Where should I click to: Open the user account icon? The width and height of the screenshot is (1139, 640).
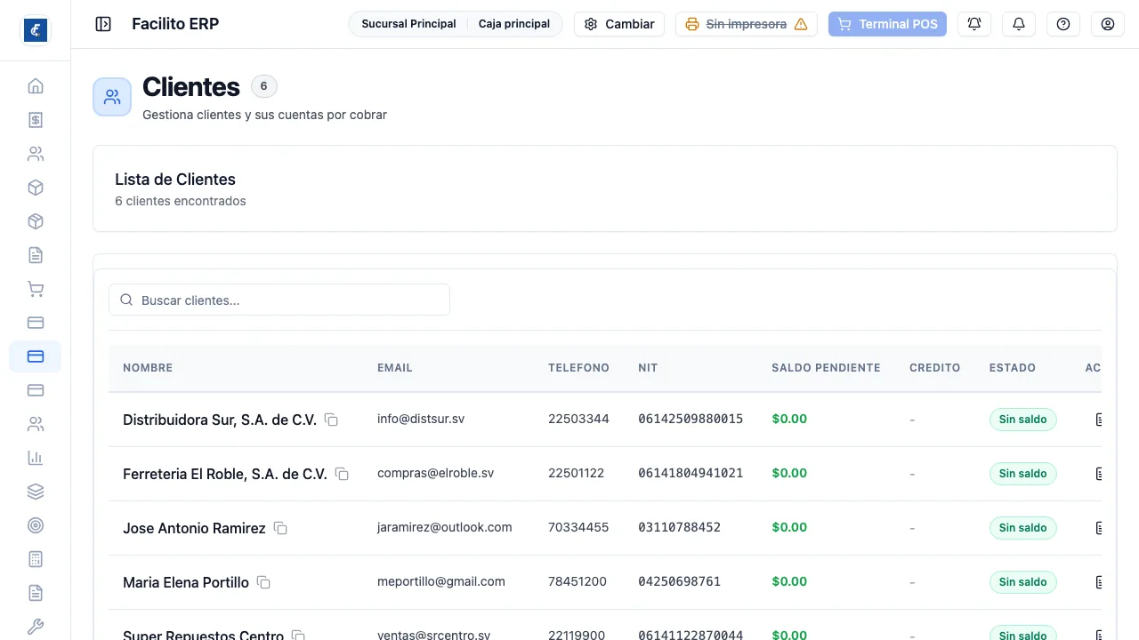[x=1108, y=24]
